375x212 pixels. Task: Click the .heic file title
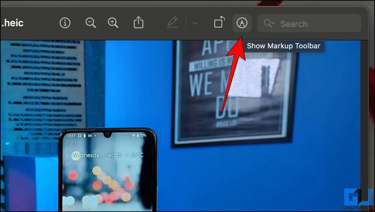coord(12,23)
